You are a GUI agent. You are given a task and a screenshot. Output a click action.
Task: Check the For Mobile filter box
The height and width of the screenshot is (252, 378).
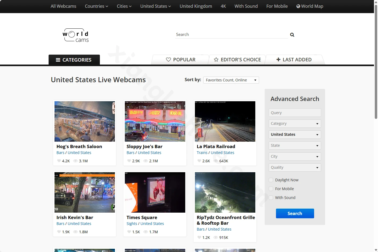coord(271,189)
